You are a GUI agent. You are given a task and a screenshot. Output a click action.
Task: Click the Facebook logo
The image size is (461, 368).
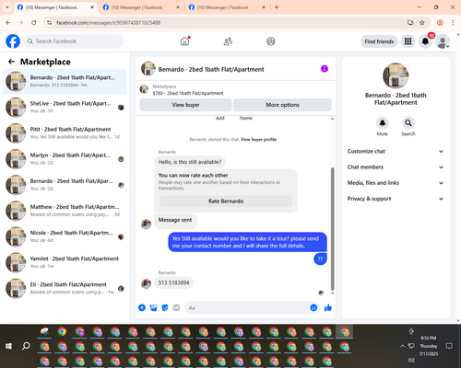pos(13,41)
